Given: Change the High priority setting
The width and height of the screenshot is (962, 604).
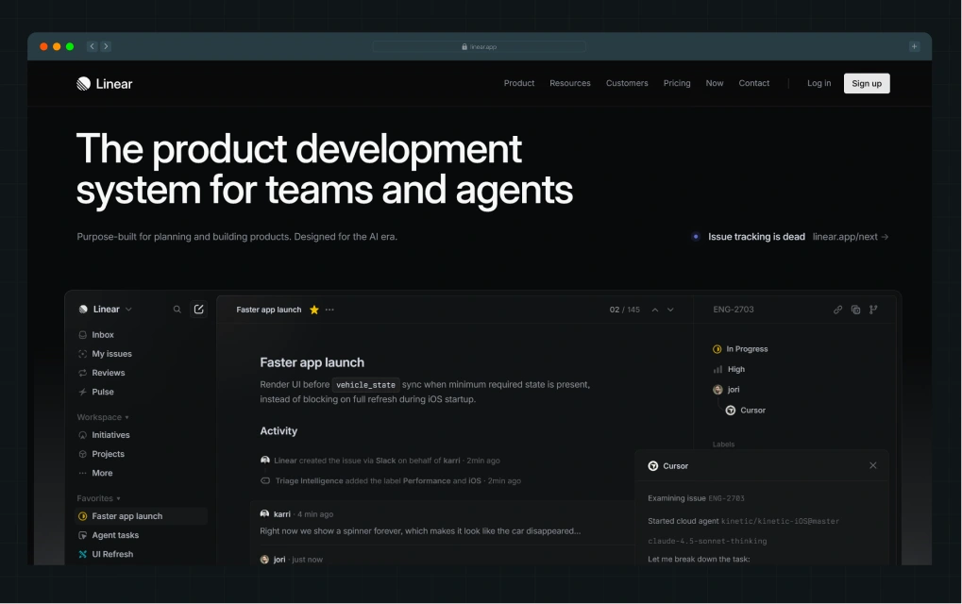Looking at the screenshot, I should pyautogui.click(x=729, y=369).
